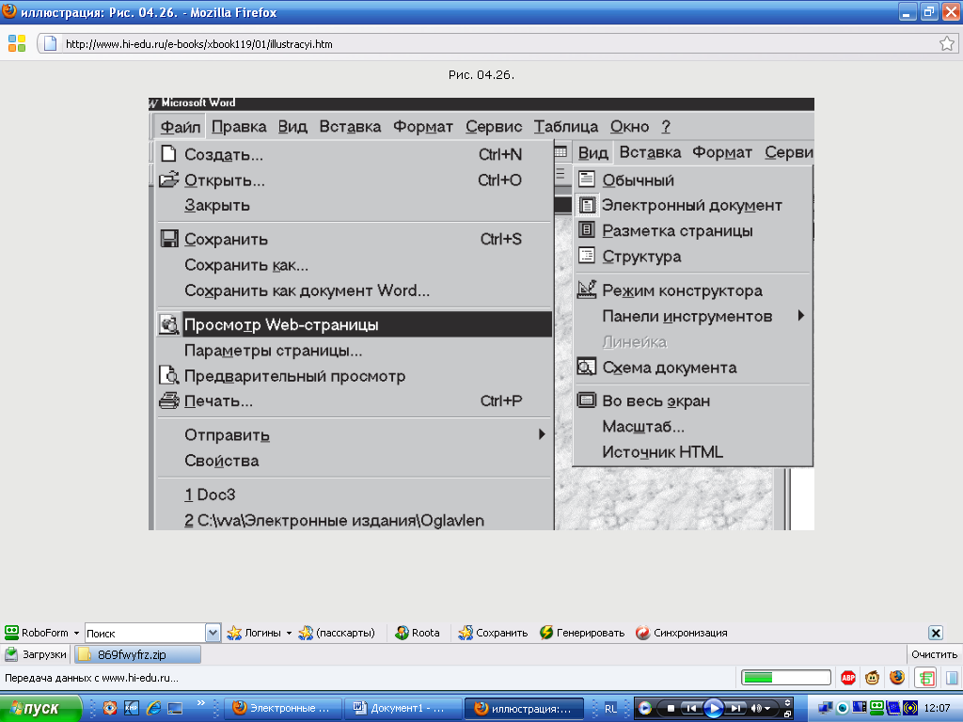Click the Синхронизация button
The height and width of the screenshot is (722, 963).
682,633
